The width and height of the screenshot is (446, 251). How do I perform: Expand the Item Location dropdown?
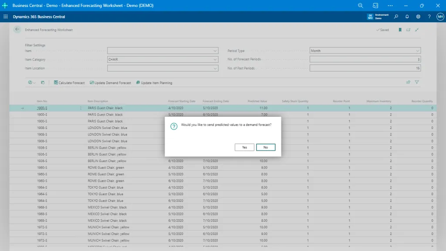pos(214,68)
